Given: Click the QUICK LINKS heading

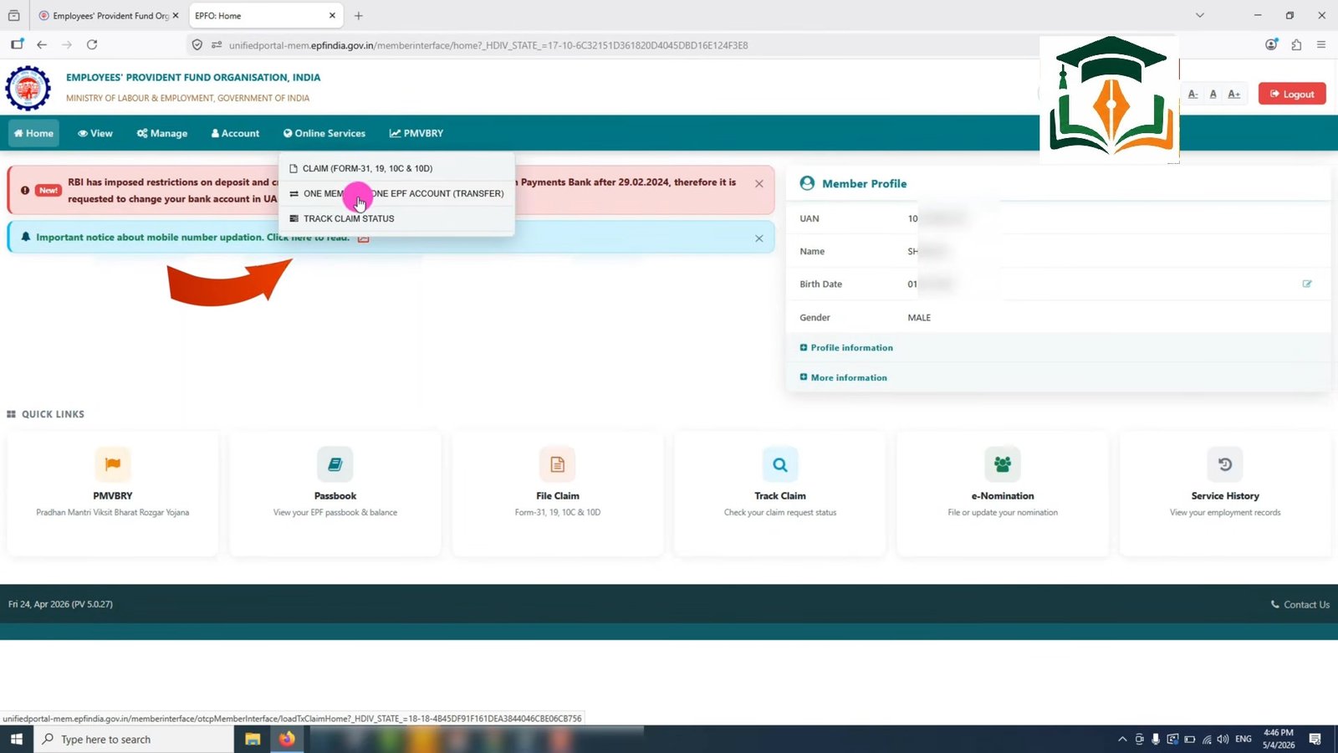Looking at the screenshot, I should coord(53,414).
